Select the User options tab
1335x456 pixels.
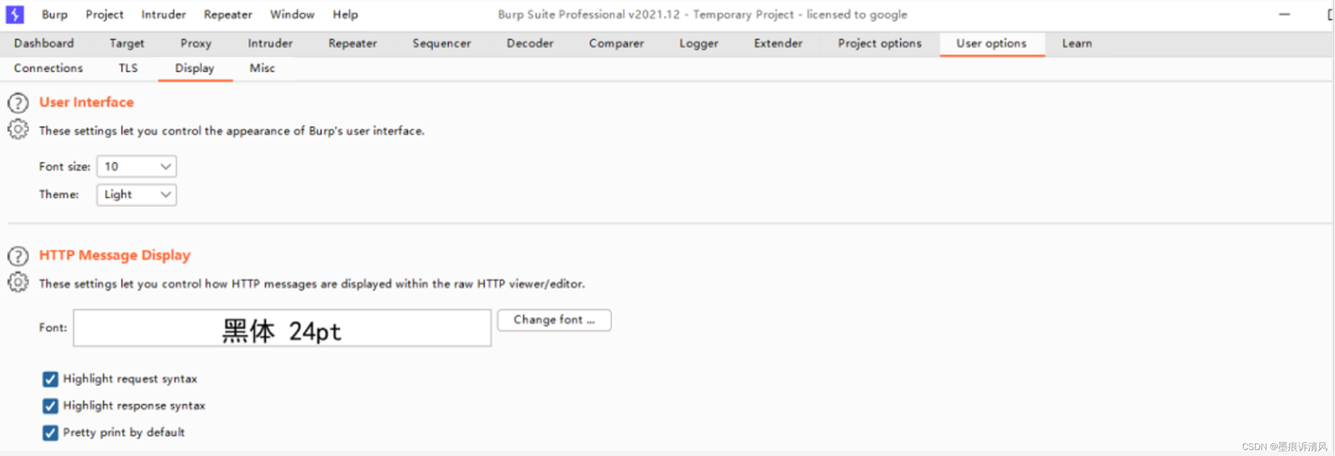[x=991, y=44]
